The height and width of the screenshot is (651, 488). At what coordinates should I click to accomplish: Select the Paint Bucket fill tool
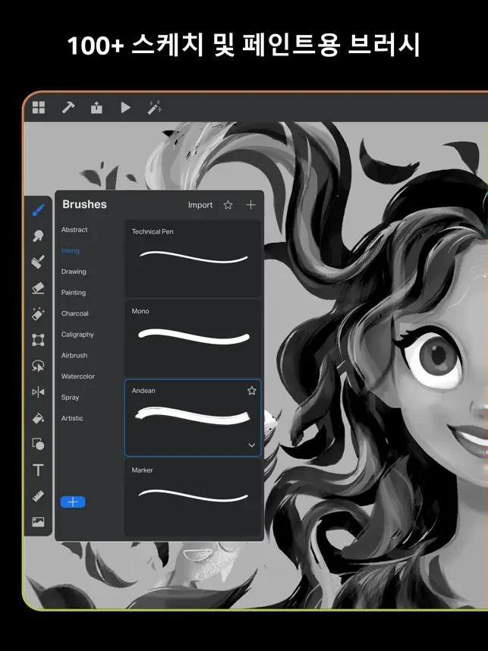coord(38,418)
